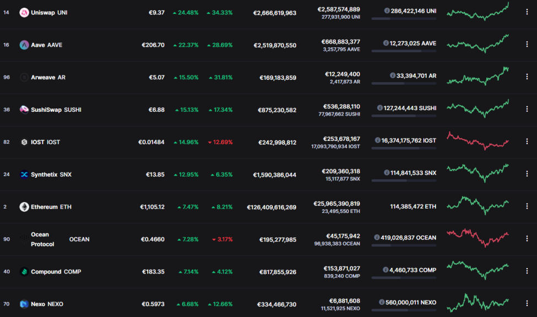Open the info icon beside 114,841,533 SNX
Screen dimensions: 537x317
click(386, 173)
